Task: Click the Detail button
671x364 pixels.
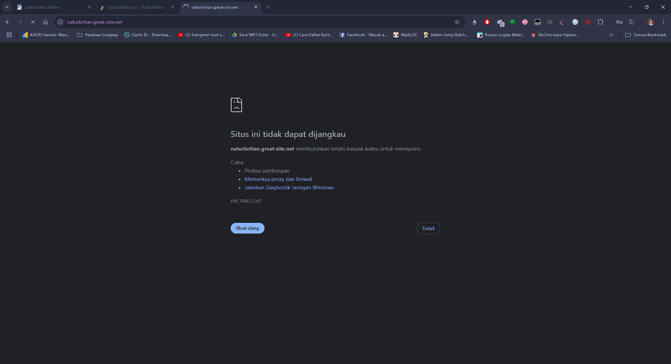Action: (x=428, y=228)
